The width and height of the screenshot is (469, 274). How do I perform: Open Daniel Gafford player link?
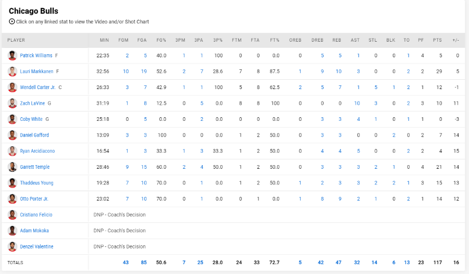[x=34, y=135]
